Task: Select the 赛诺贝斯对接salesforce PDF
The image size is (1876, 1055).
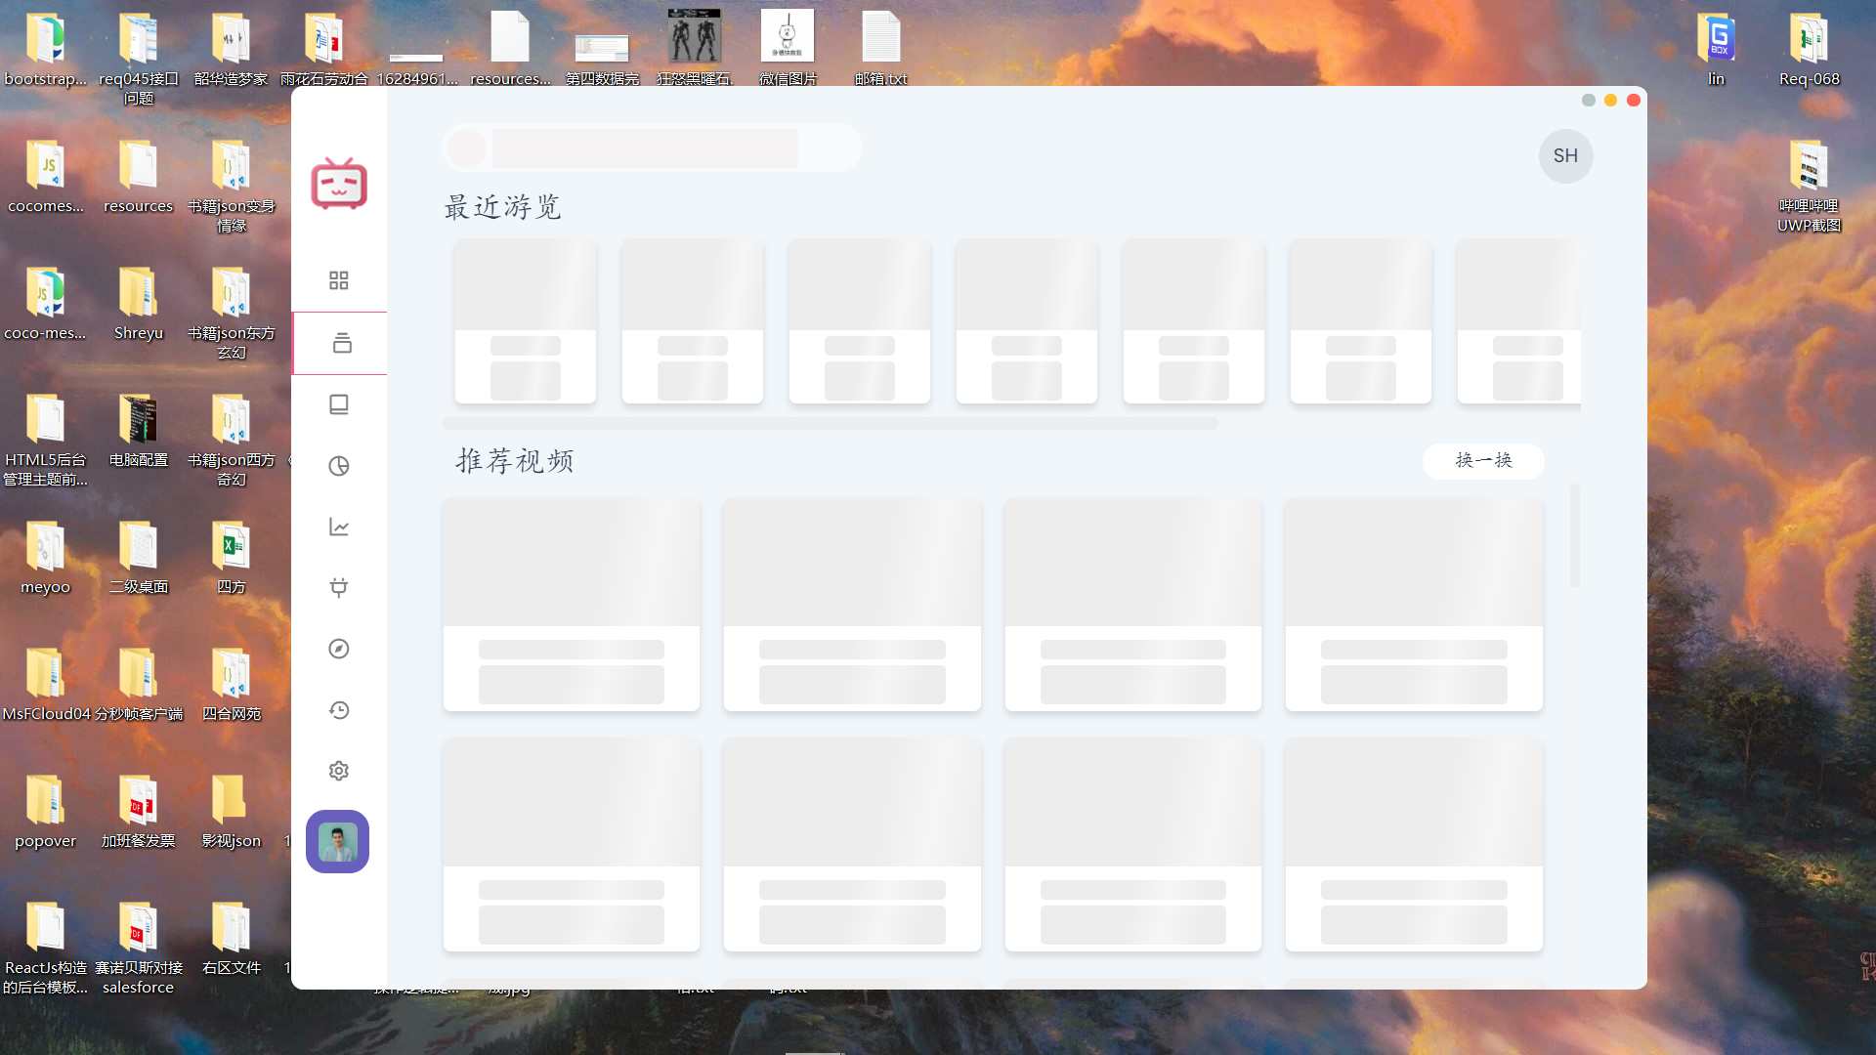Action: 138,948
